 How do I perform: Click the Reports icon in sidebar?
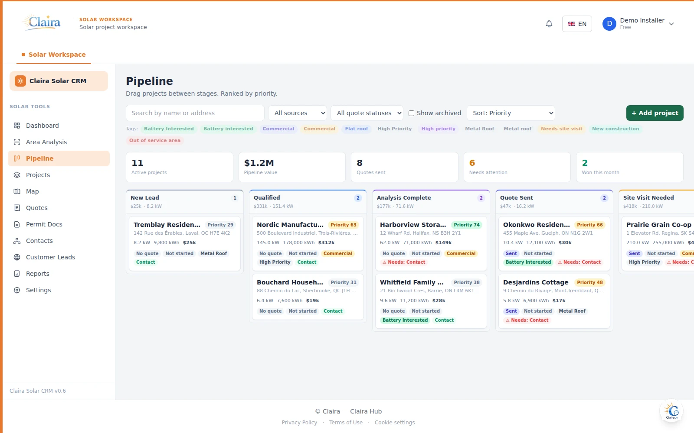click(17, 274)
